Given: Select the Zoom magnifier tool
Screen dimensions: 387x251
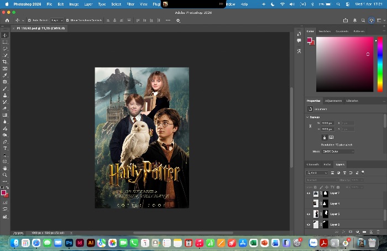Looking at the screenshot, I should point(5,175).
